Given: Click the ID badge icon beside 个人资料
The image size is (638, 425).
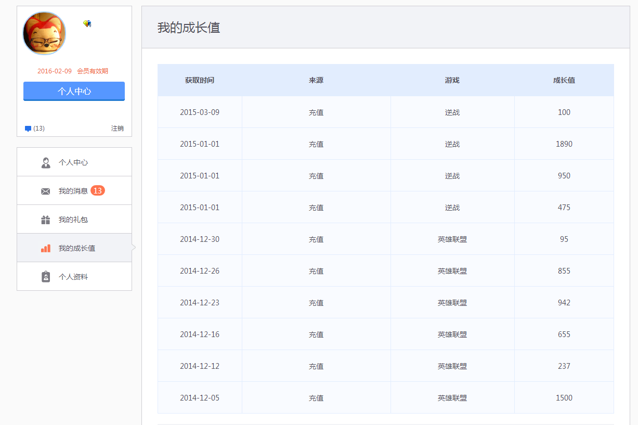Looking at the screenshot, I should [46, 276].
